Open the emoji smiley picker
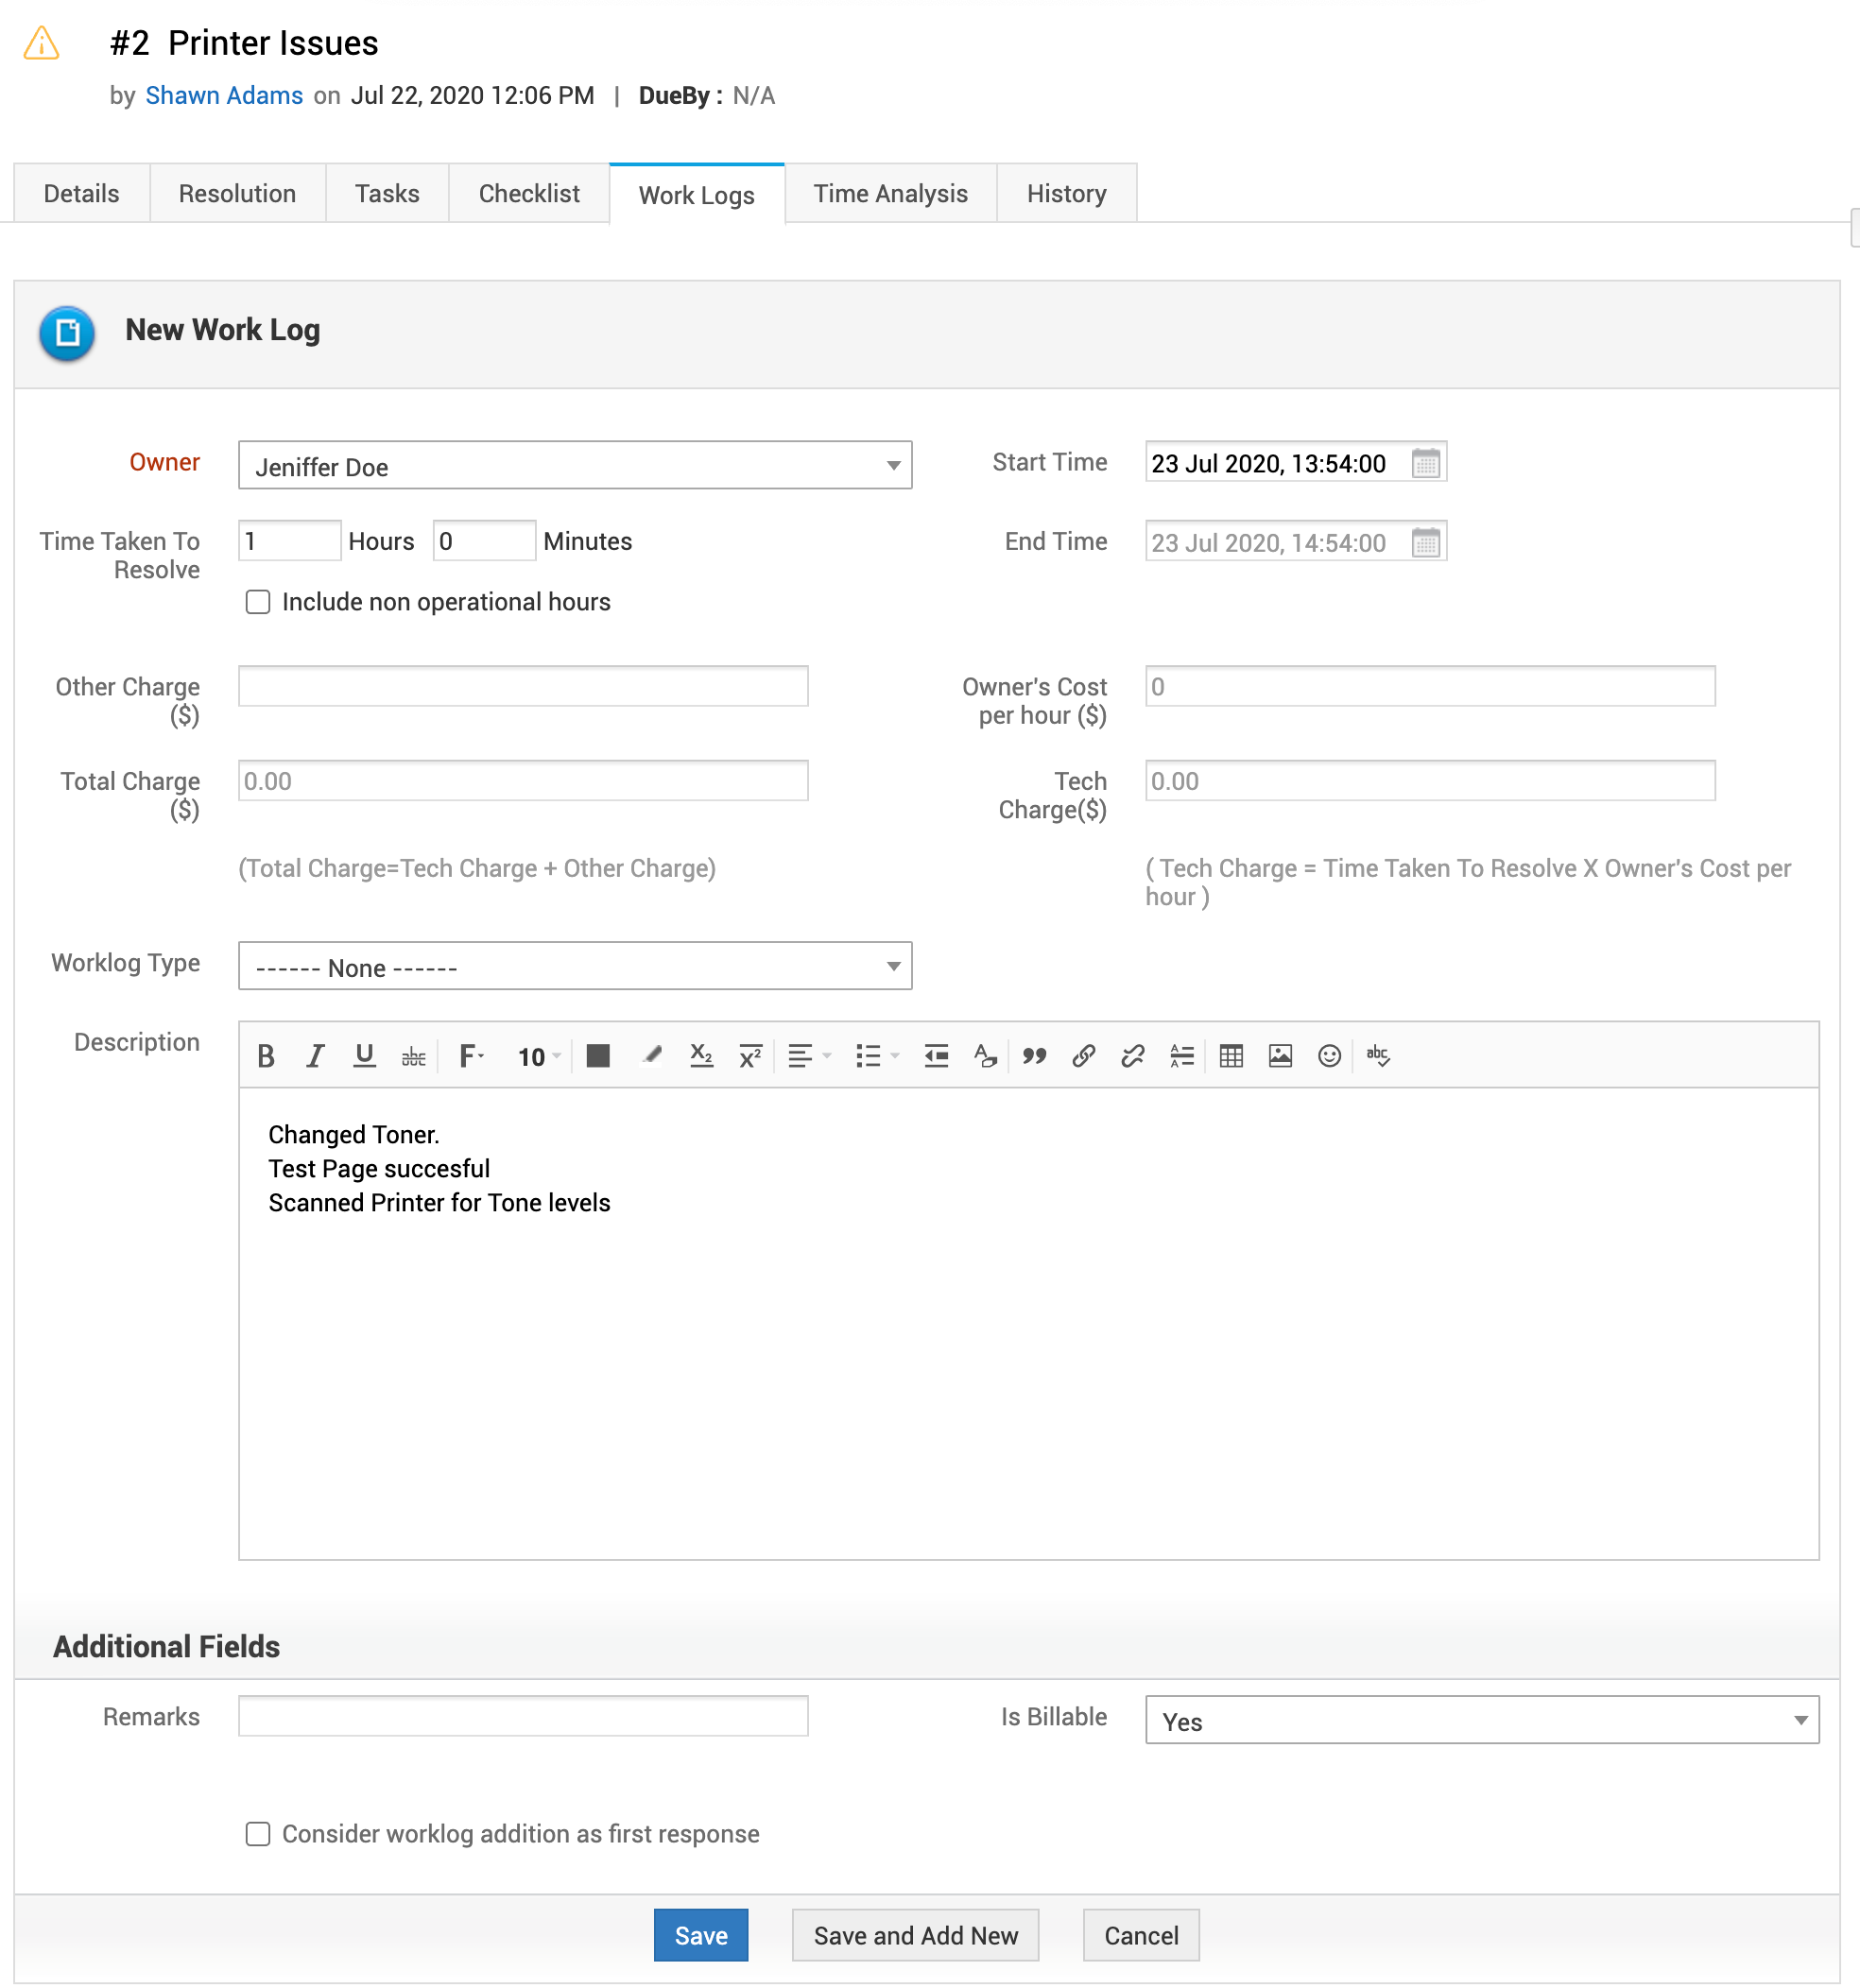Viewport: 1860px width, 1988px height. [x=1329, y=1056]
